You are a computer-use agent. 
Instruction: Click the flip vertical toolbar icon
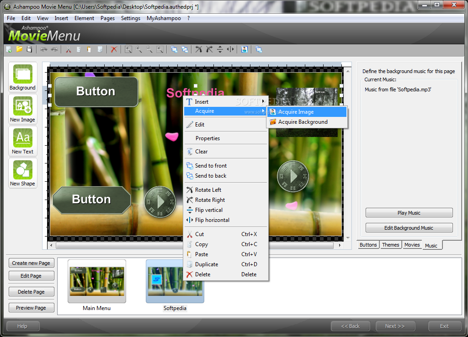tap(220, 49)
